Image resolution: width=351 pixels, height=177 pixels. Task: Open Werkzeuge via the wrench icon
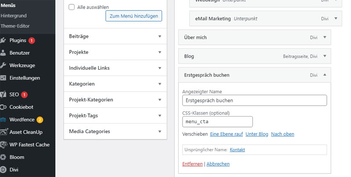tap(3, 65)
